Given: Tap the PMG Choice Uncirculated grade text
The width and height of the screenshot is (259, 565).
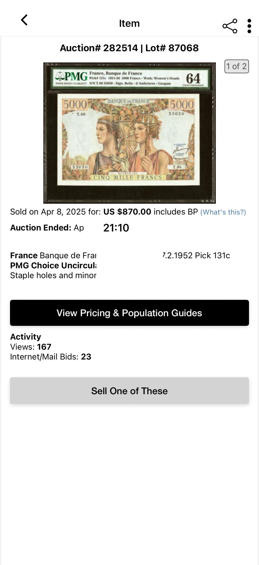Looking at the screenshot, I should point(53,266).
